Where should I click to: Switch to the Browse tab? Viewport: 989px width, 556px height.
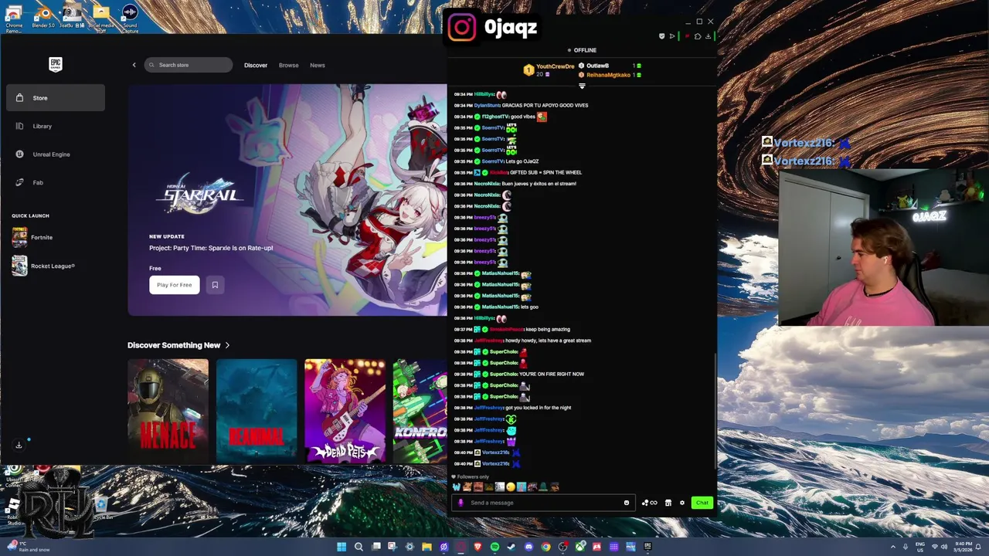(x=288, y=65)
